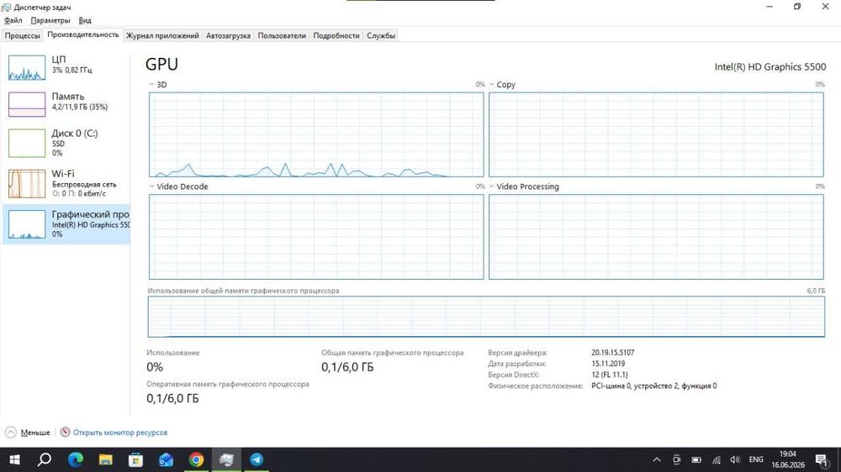Click the Task Manager taskbar icon

[226, 459]
